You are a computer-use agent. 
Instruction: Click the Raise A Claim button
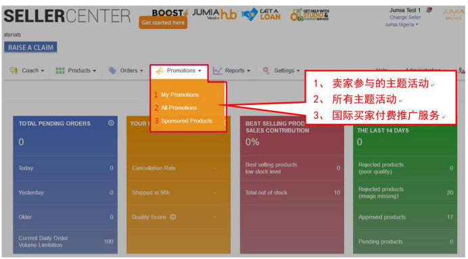(x=30, y=47)
